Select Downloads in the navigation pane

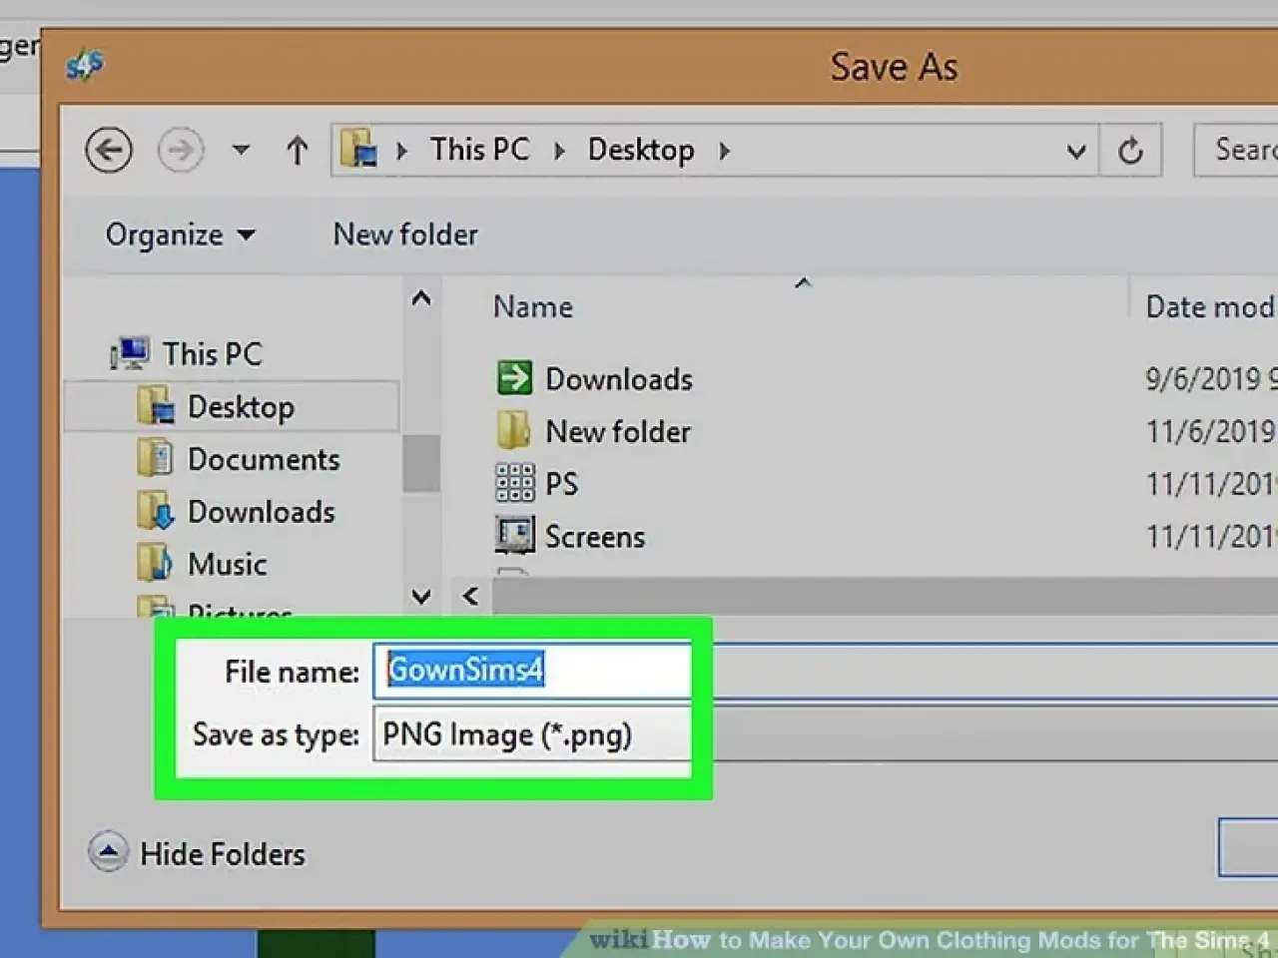click(261, 512)
